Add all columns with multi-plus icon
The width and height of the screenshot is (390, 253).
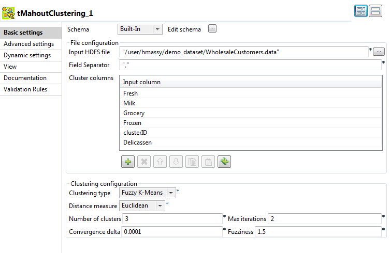[x=224, y=162]
